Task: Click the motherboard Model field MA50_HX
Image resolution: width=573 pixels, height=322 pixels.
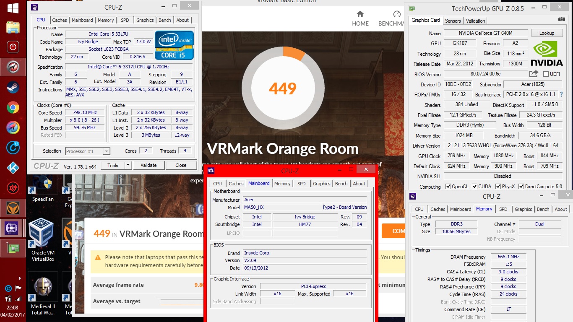Action: pos(282,207)
